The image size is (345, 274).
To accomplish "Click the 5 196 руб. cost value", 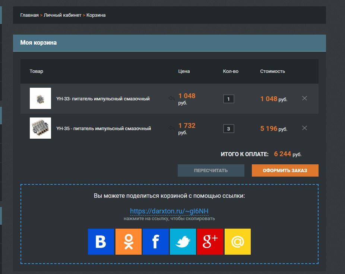I will (x=274, y=129).
